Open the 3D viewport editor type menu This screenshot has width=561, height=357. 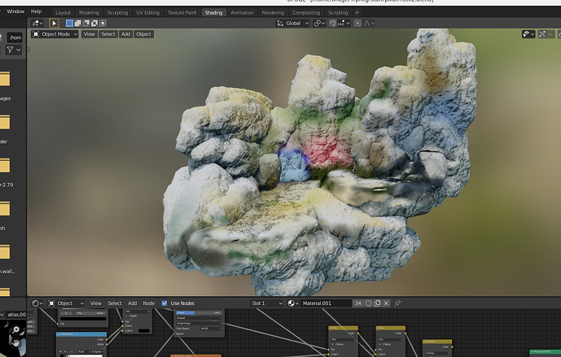pyautogui.click(x=37, y=24)
